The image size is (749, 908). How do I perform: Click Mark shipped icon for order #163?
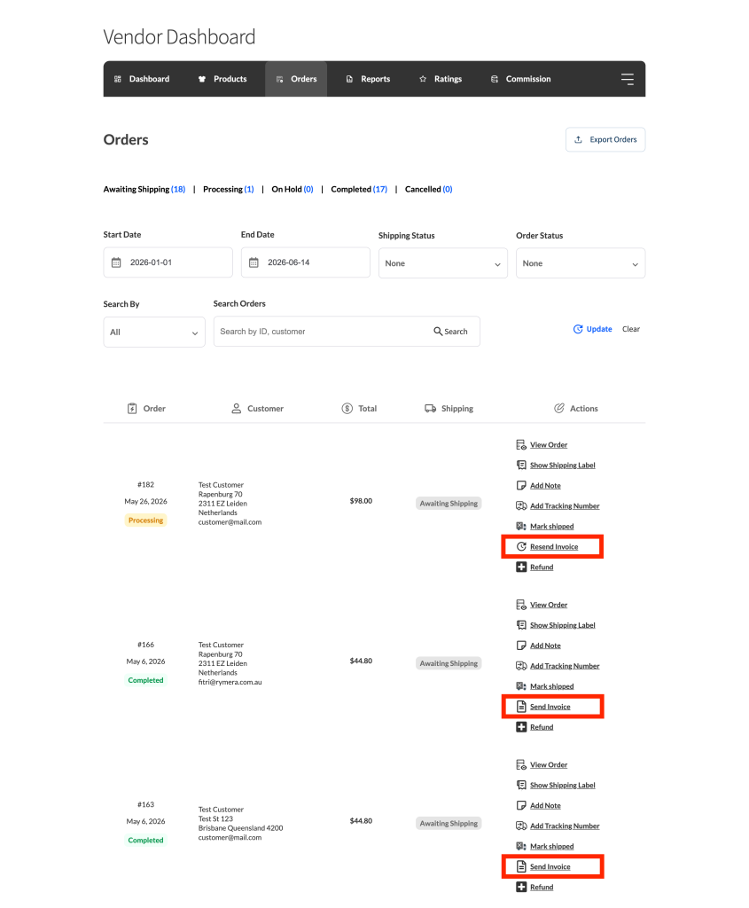click(521, 846)
